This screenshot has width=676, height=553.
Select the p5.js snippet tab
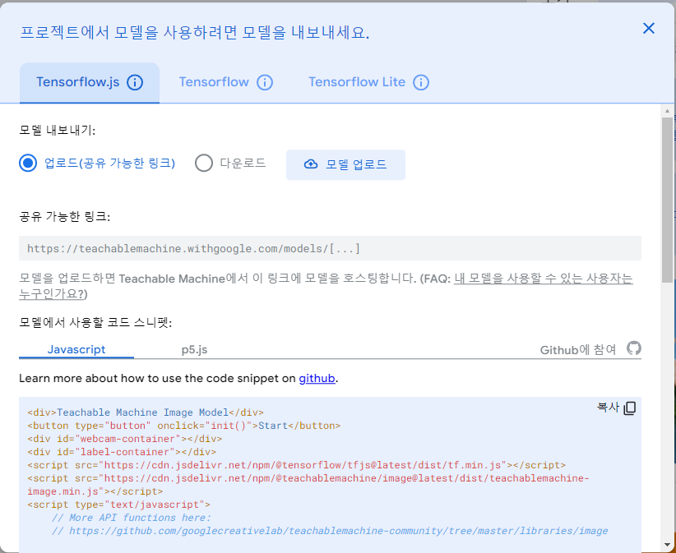tap(194, 349)
